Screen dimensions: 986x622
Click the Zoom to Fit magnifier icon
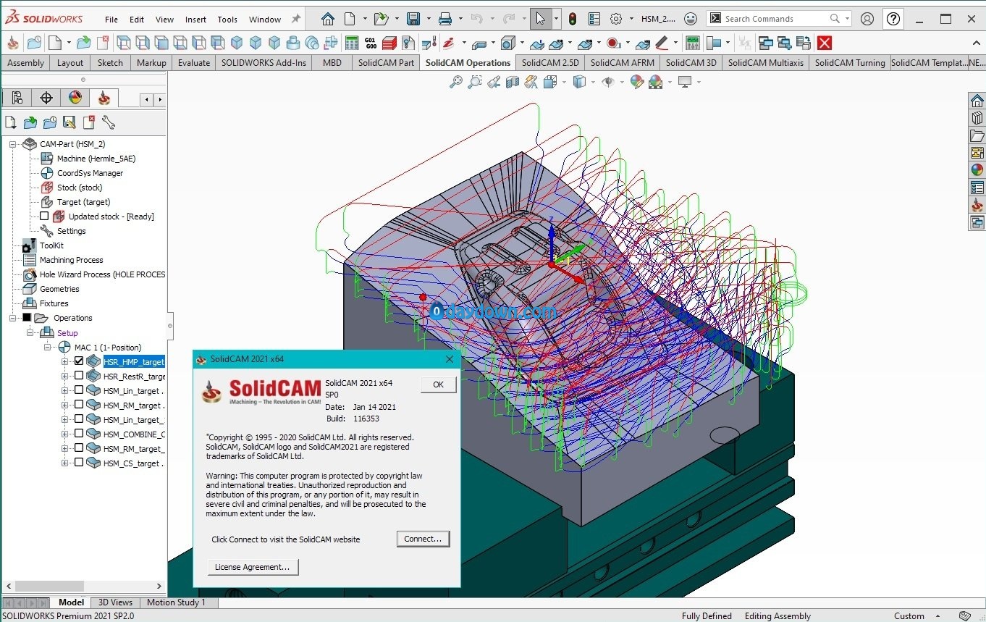click(x=456, y=83)
